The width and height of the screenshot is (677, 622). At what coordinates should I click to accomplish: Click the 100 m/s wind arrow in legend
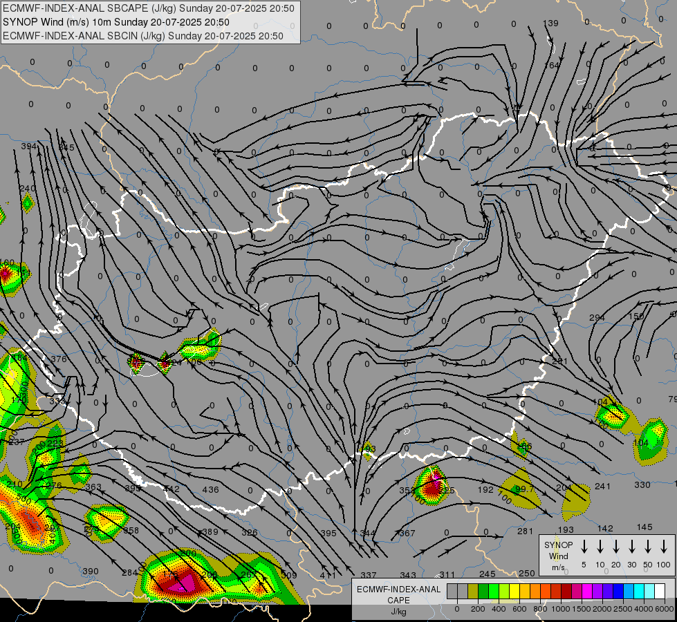(664, 547)
